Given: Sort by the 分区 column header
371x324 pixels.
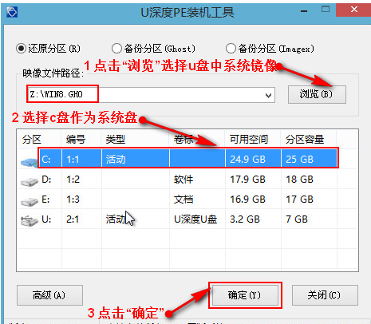Looking at the screenshot, I should [x=31, y=139].
